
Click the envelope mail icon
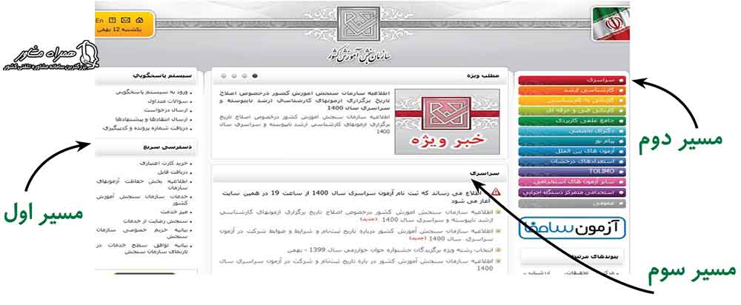[125, 20]
